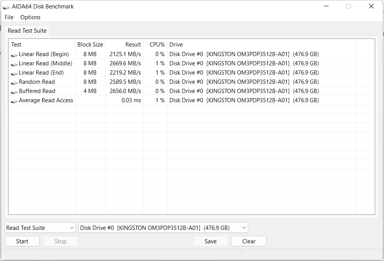Select the Linear Read (Middle) row label

(45, 63)
